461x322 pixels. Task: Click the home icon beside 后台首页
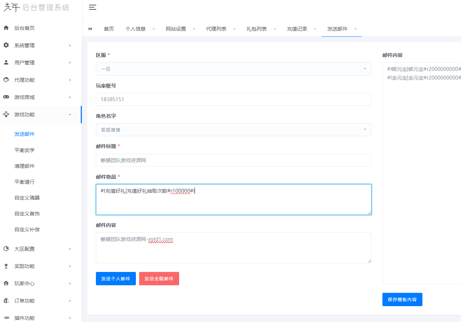click(6, 28)
